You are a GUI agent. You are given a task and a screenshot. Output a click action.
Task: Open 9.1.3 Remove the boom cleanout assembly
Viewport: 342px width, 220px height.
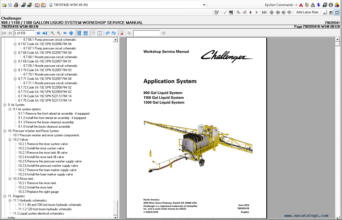click(46, 122)
